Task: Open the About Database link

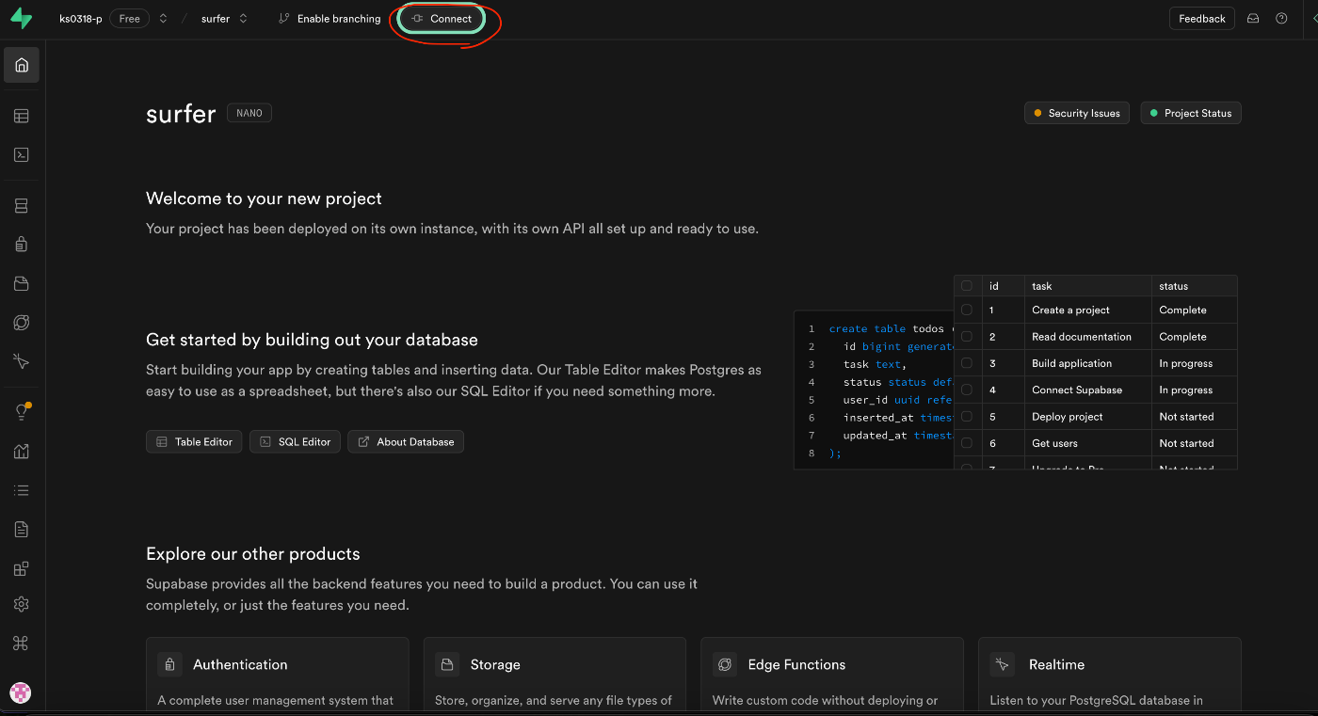Action: (x=406, y=441)
